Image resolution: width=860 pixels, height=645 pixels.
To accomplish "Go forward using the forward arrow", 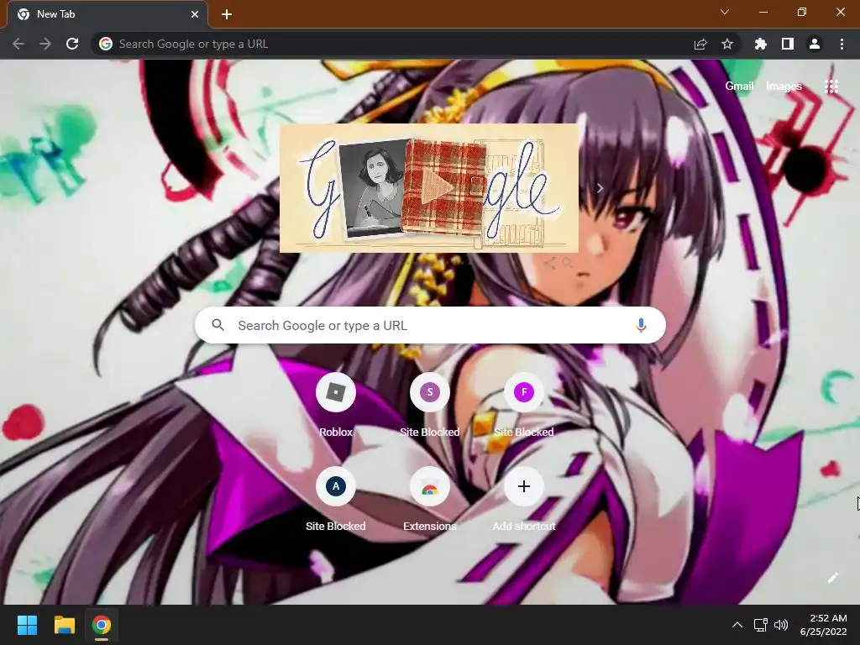I will point(45,44).
